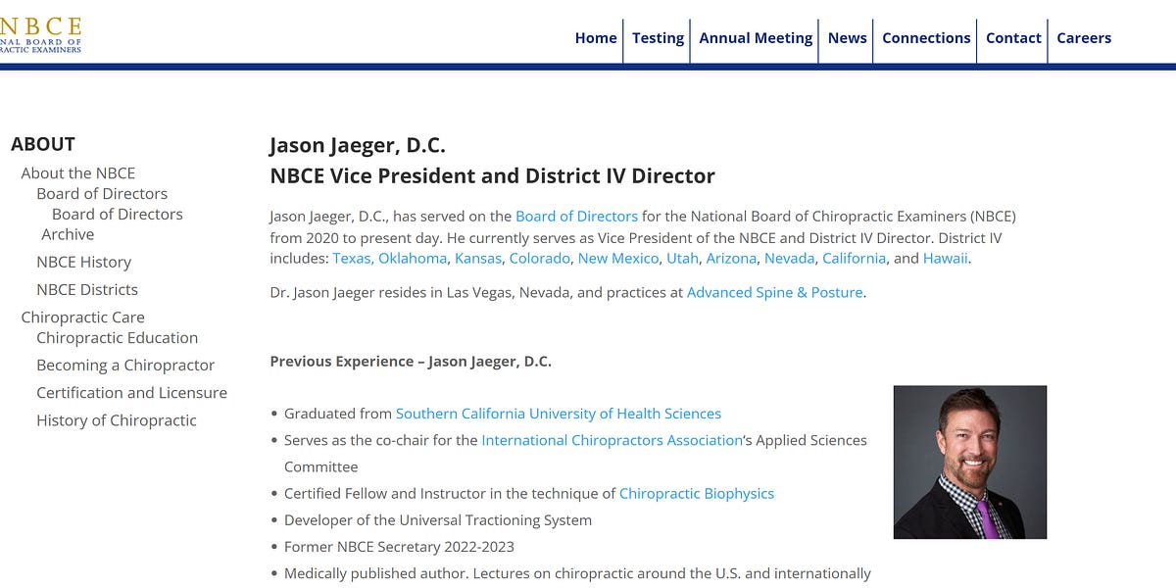Open Advanced Spine & Posture link
Viewport: 1176px width, 588px height.
(774, 292)
